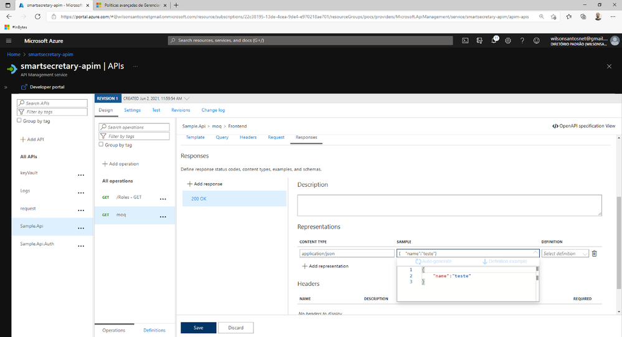
Task: Open the Azure portal hamburger menu
Action: 9,40
